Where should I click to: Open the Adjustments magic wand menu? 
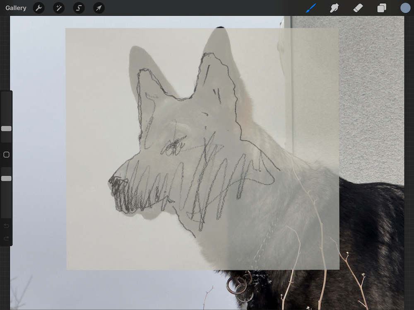tap(59, 8)
